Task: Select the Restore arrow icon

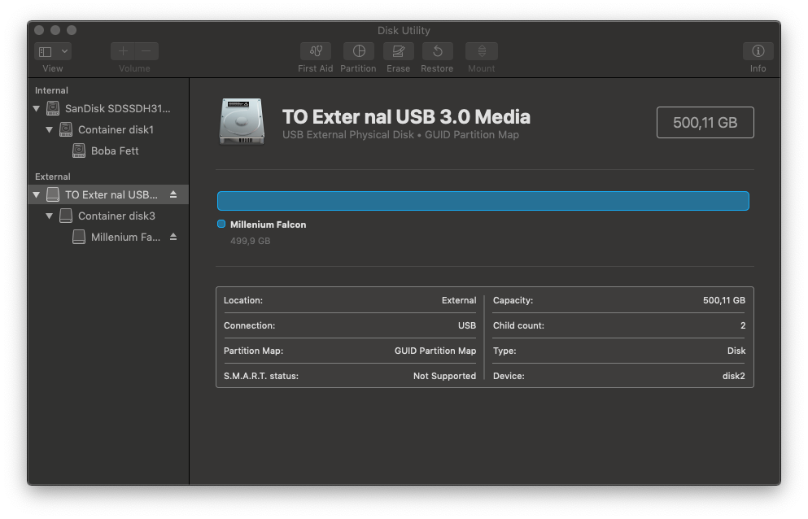Action: pyautogui.click(x=438, y=51)
